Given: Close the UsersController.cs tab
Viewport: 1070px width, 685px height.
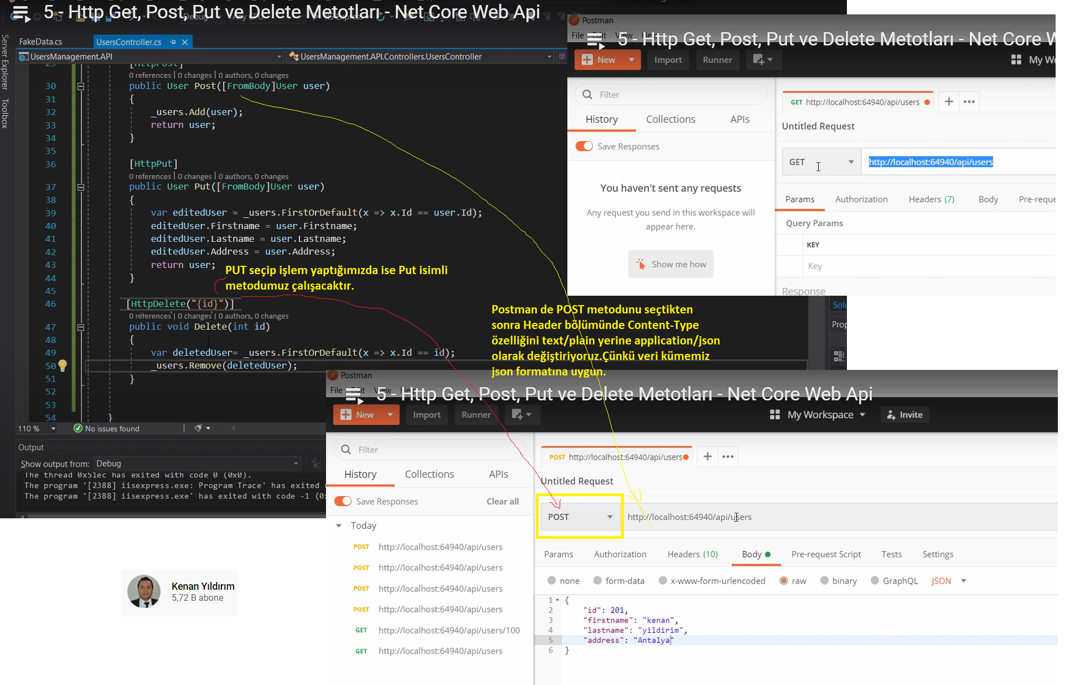Looking at the screenshot, I should tap(185, 42).
